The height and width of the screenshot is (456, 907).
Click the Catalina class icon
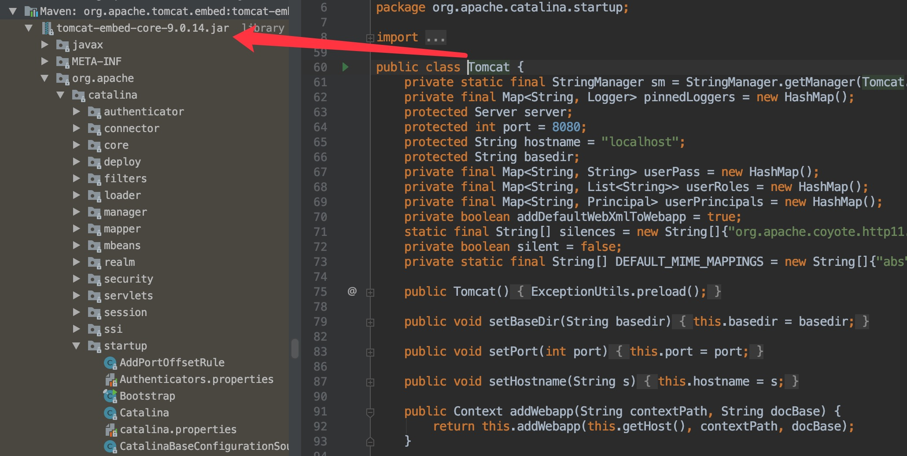pyautogui.click(x=110, y=413)
